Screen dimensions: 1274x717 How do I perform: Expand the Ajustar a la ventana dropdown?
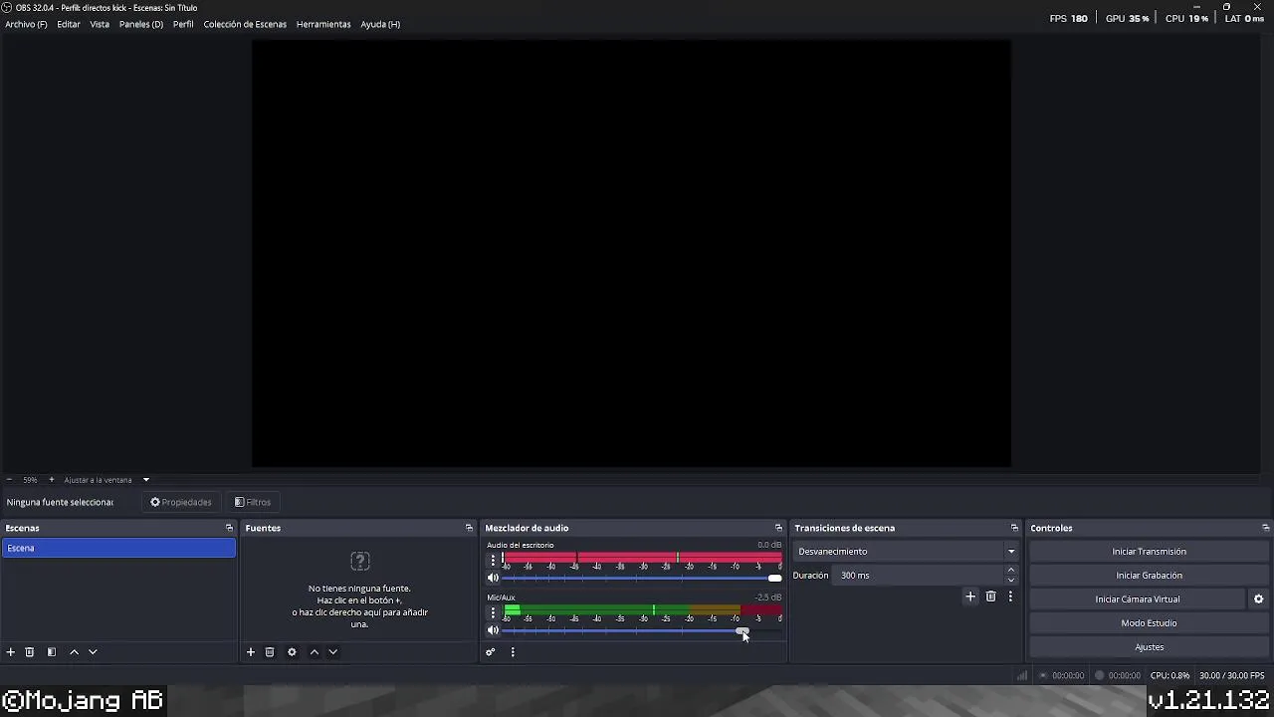(x=145, y=480)
